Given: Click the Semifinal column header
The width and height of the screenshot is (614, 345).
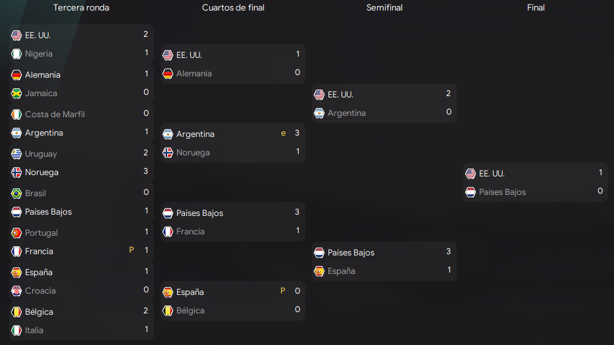Looking at the screenshot, I should click(x=384, y=8).
